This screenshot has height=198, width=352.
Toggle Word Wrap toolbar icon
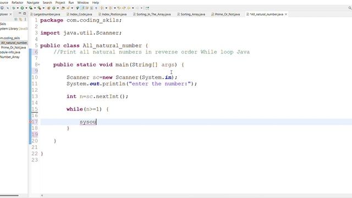click(x=87, y=8)
